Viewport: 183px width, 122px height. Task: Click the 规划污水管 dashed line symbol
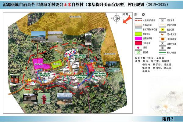[x=163, y=25]
